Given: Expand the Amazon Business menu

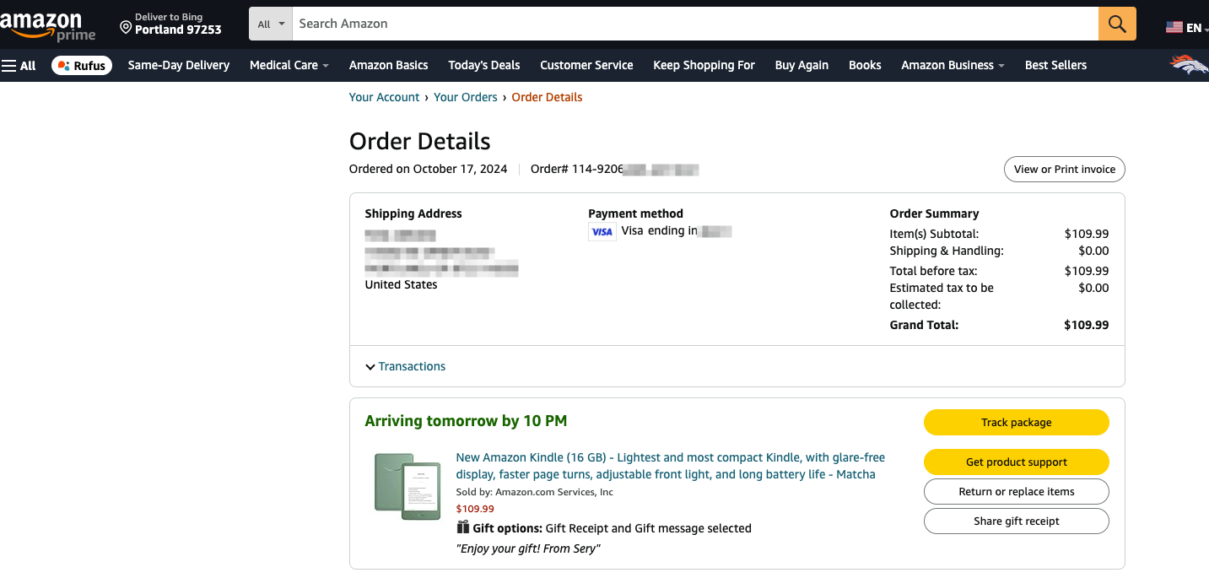Looking at the screenshot, I should click(x=953, y=65).
